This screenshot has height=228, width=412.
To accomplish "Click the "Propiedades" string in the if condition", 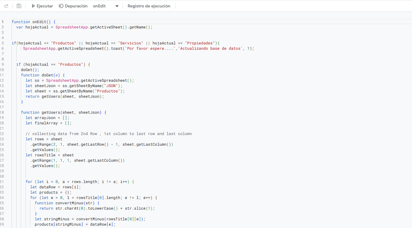I will tap(200, 43).
